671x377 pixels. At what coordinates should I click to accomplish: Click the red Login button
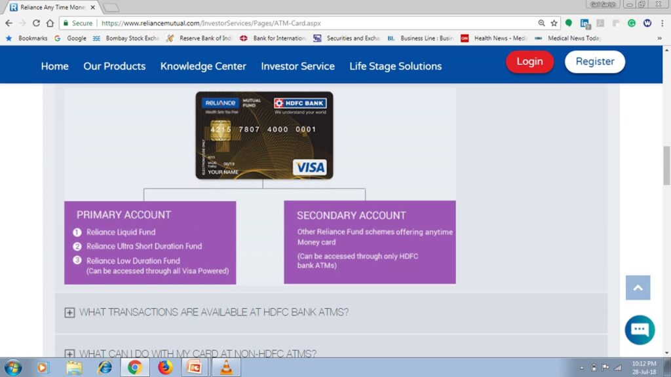pyautogui.click(x=529, y=62)
